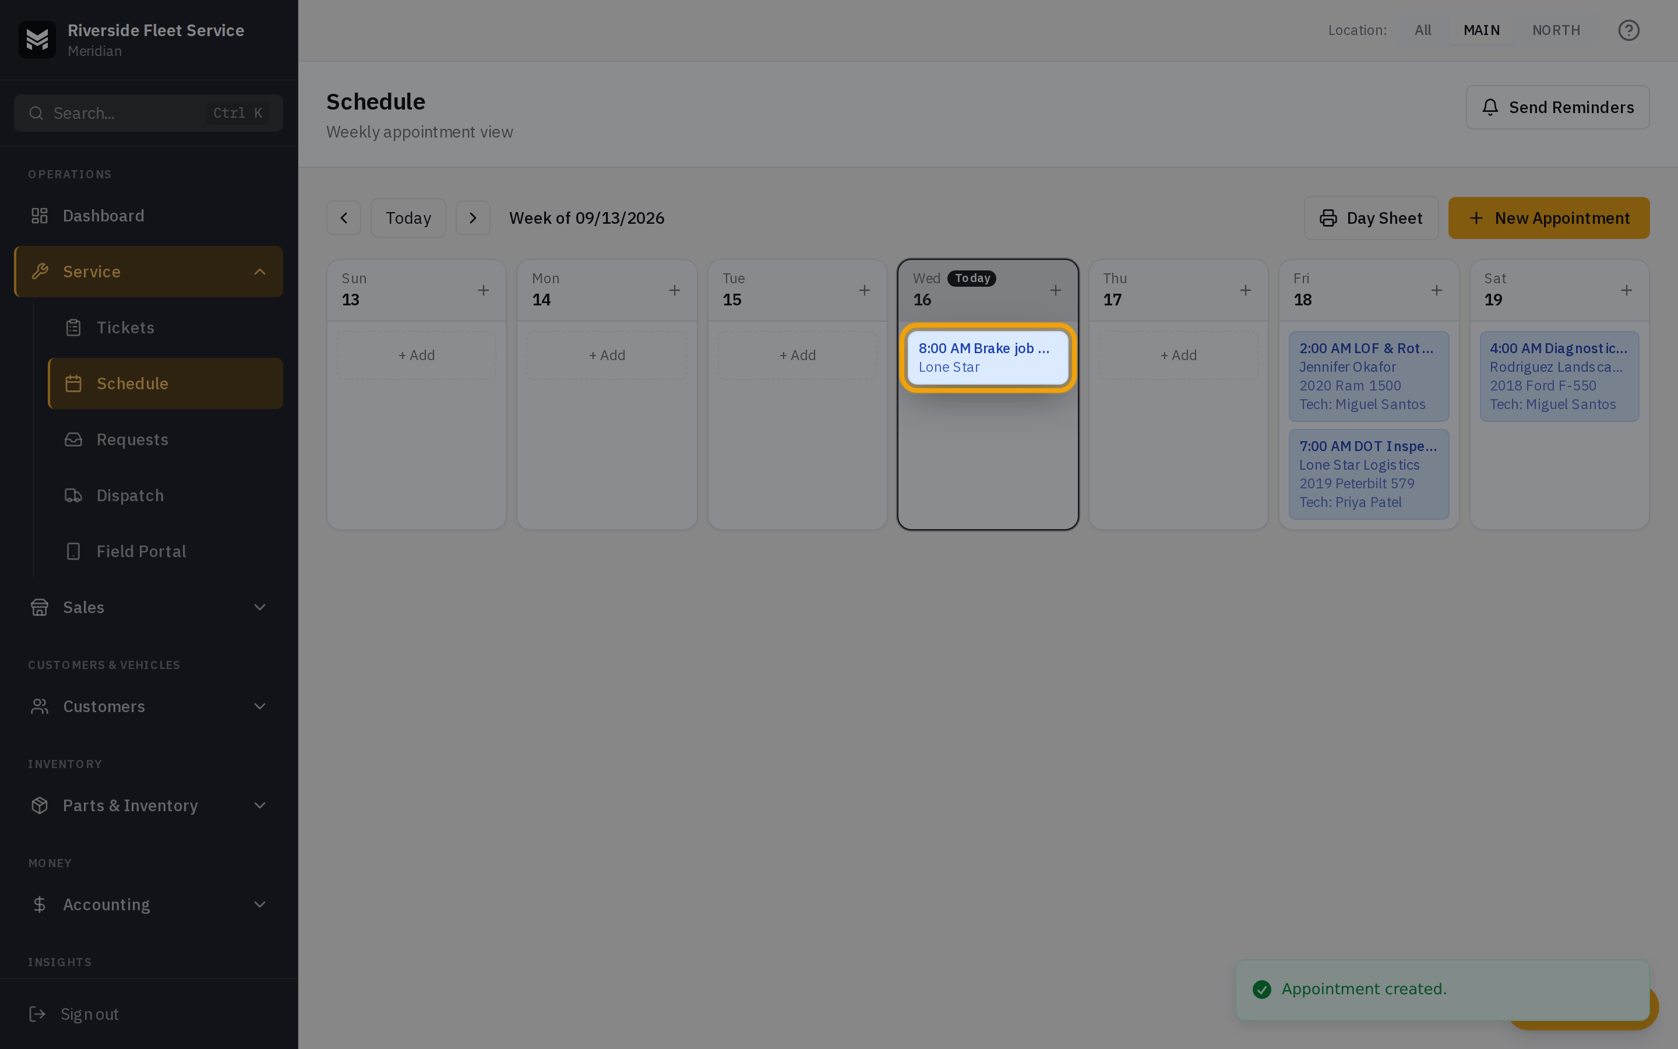Open Dispatch under Service

point(165,495)
